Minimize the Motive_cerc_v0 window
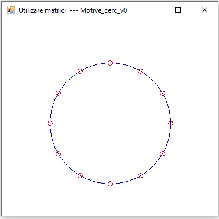This screenshot has height=219, width=219. pos(152,10)
